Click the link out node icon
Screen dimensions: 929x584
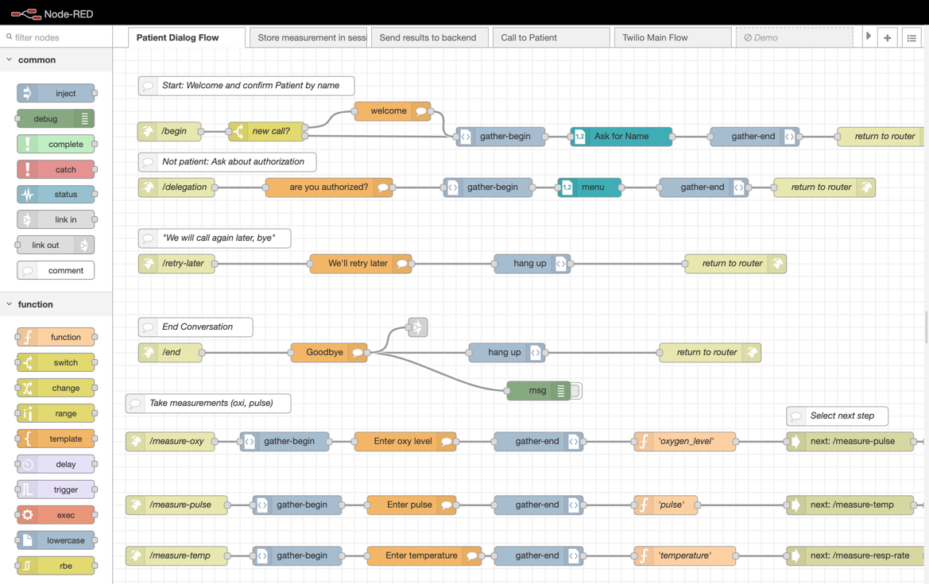pyautogui.click(x=84, y=246)
